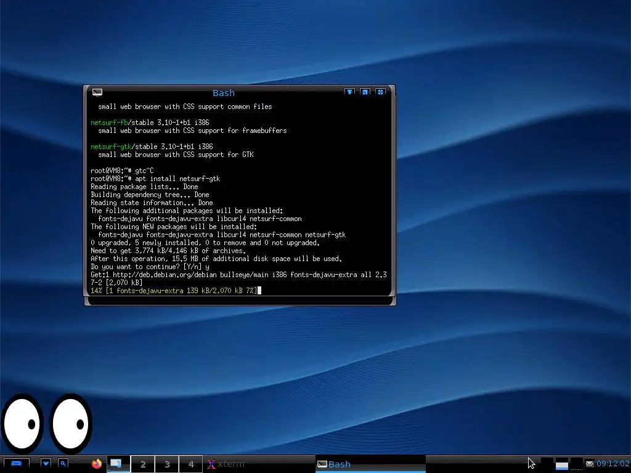Switch to workspace 2 in the pager

point(143,464)
